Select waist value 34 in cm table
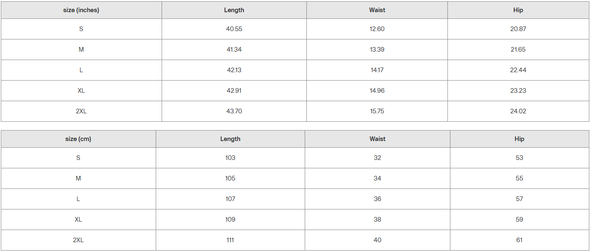Screen dimensions: 591x251 pos(377,178)
